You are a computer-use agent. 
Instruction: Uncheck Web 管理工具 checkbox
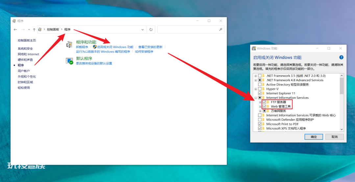click(x=264, y=107)
